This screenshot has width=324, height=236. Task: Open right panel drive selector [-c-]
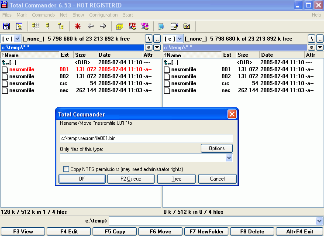173,39
